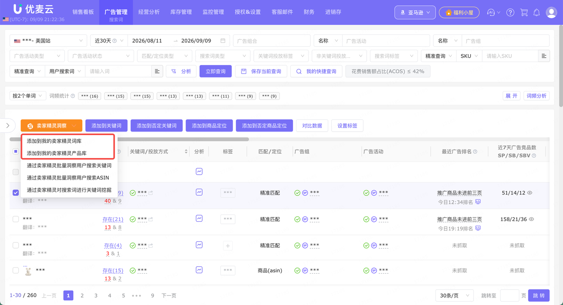Click the 对比数据 button
Screen dimensions: 563x305
312,125
